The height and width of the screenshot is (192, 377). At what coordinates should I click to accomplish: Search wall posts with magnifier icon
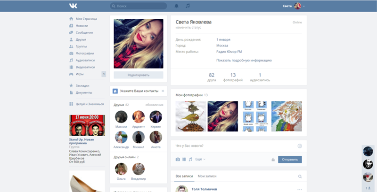coord(300,177)
